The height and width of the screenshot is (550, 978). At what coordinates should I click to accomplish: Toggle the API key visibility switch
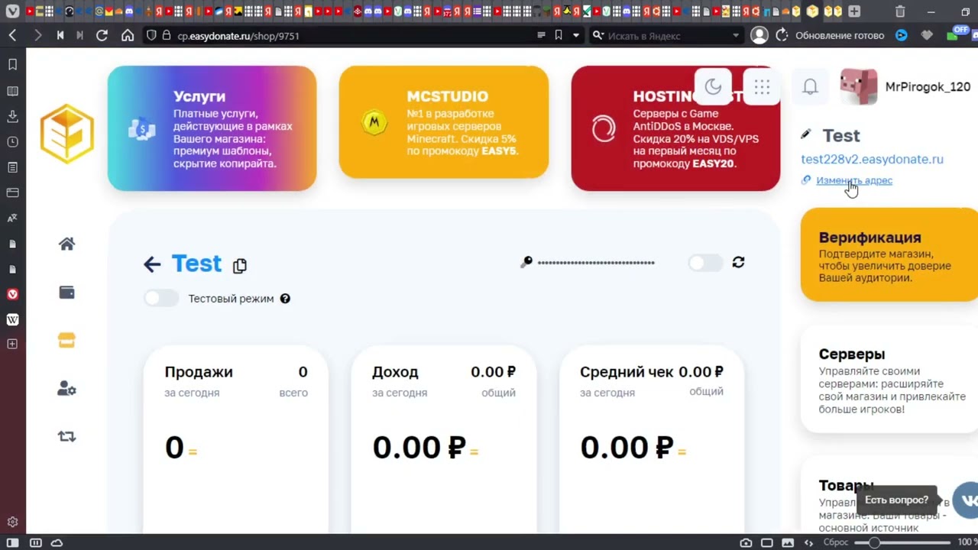(704, 263)
